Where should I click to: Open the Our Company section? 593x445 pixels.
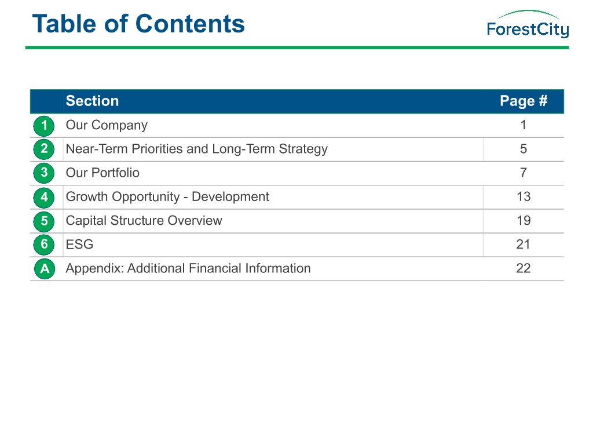(x=107, y=125)
